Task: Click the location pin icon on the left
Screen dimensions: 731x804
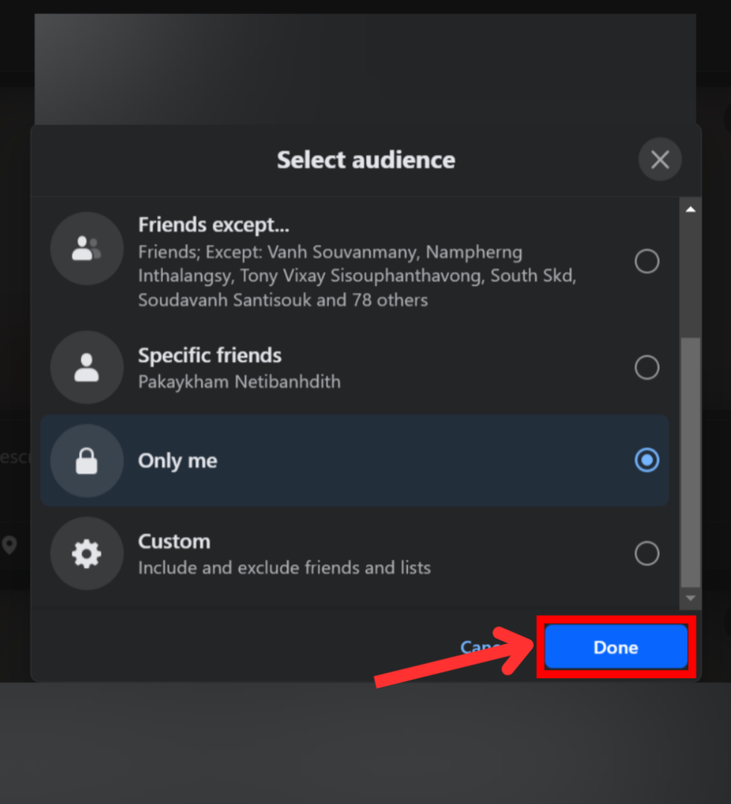Action: pos(10,546)
